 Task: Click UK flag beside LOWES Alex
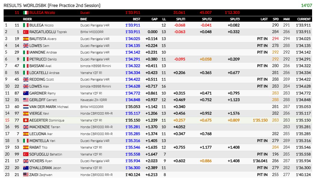pyautogui.click(x=26, y=86)
